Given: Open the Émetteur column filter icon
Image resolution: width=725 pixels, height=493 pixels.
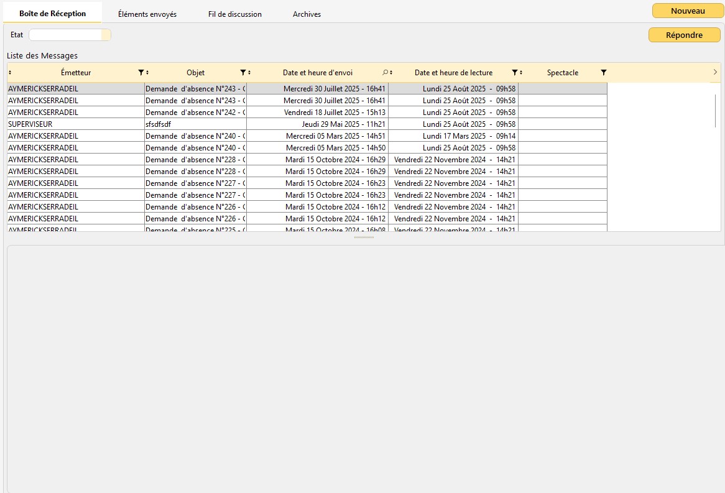Looking at the screenshot, I should [141, 73].
